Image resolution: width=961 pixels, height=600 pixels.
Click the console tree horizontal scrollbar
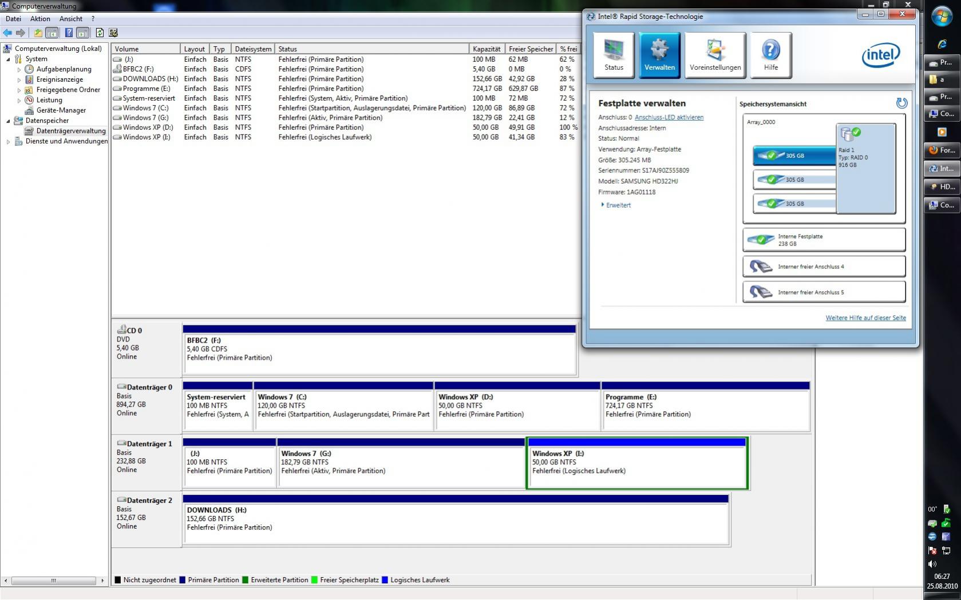pos(54,581)
